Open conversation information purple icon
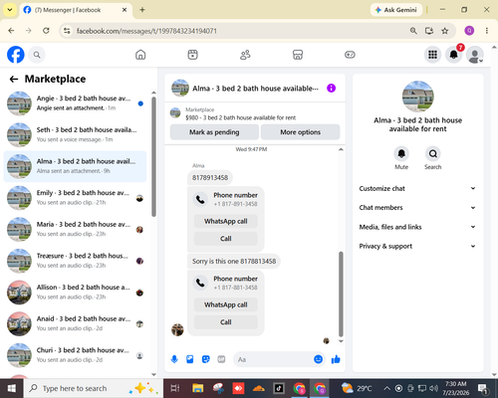The width and height of the screenshot is (498, 398). click(x=331, y=88)
